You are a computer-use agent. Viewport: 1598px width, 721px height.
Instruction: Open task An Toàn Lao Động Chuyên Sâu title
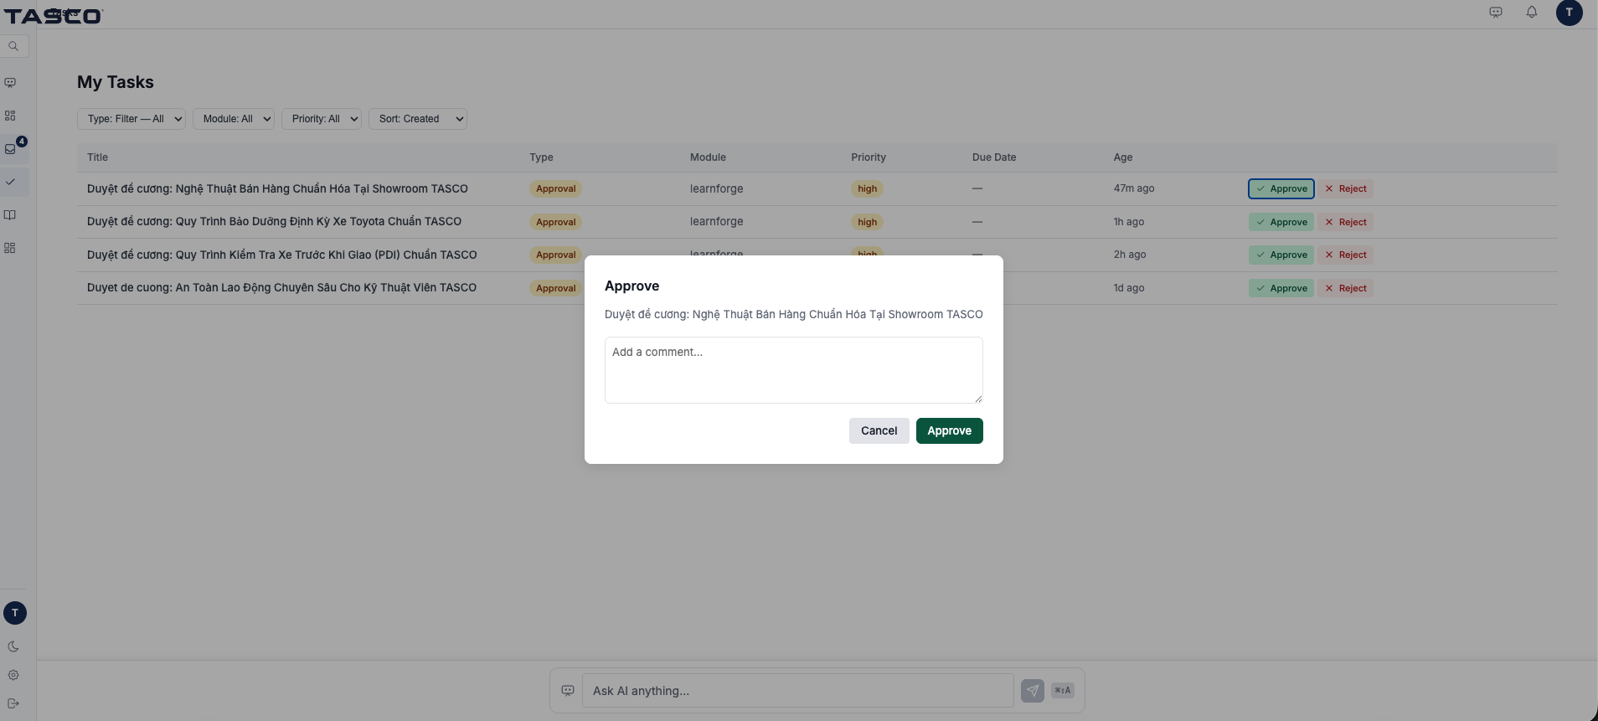click(x=281, y=287)
